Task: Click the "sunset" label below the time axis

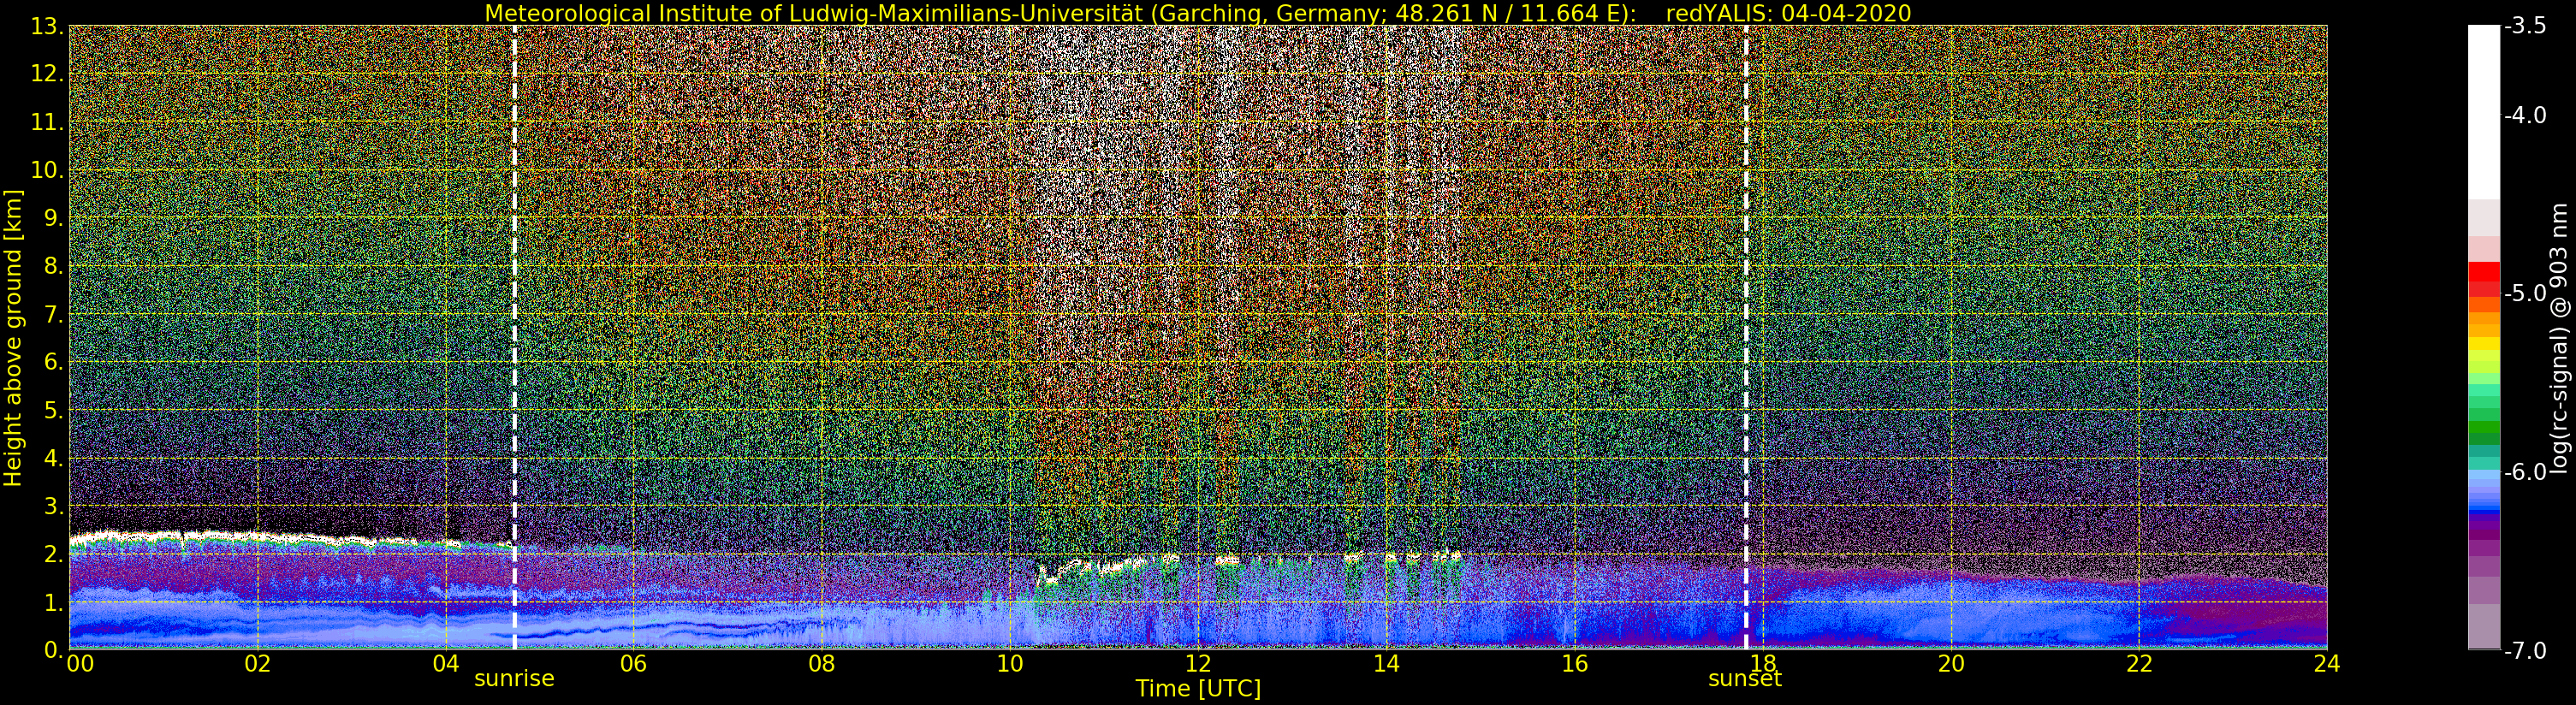Action: tap(1745, 678)
